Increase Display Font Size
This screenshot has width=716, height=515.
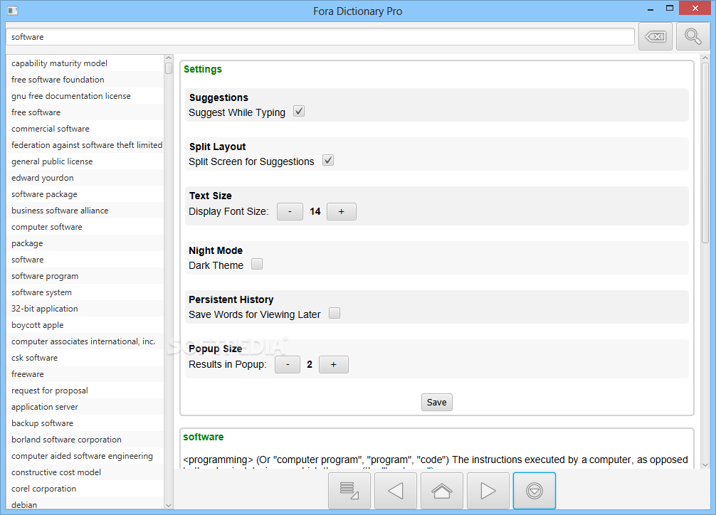pyautogui.click(x=342, y=212)
